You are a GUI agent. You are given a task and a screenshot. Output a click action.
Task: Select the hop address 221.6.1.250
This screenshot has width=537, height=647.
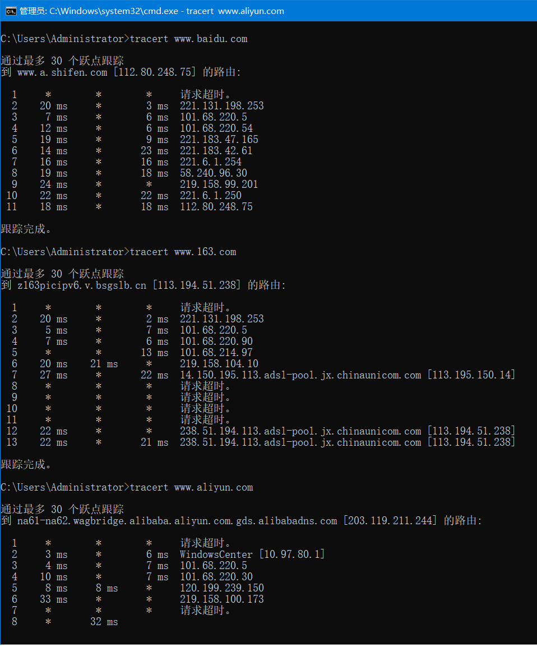tap(211, 196)
